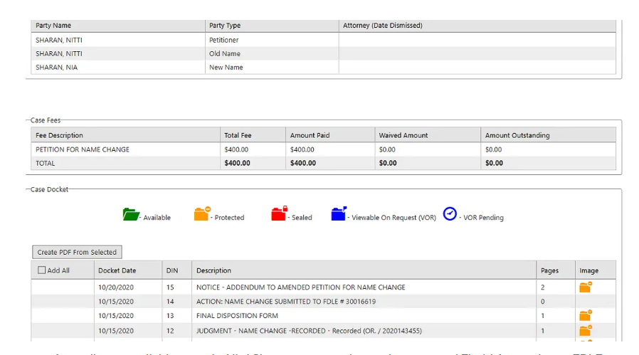Image resolution: width=639 pixels, height=355 pixels.
Task: Click the Party Name column header
Action: (x=53, y=26)
